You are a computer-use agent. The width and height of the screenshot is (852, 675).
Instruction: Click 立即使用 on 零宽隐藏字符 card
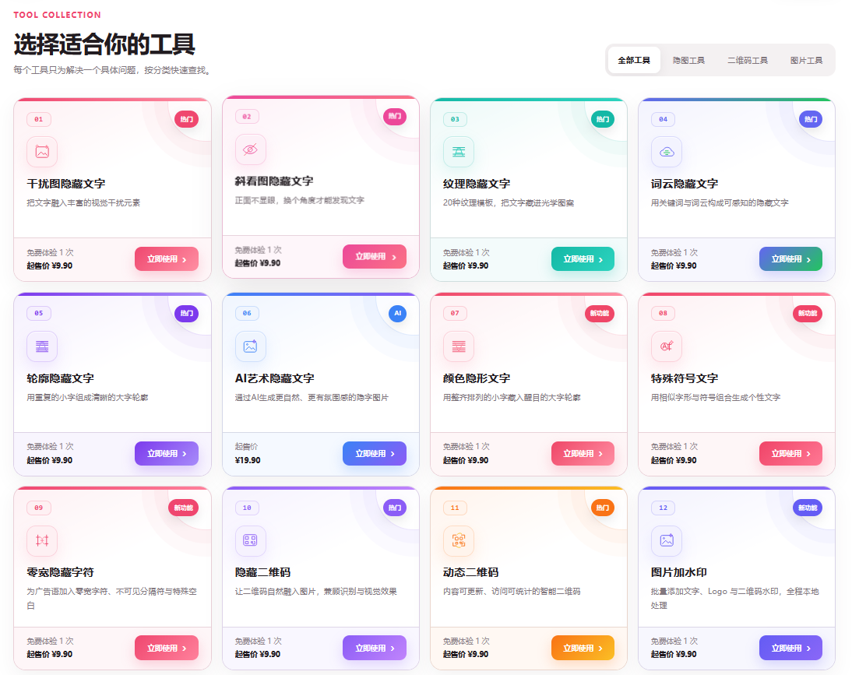point(166,648)
